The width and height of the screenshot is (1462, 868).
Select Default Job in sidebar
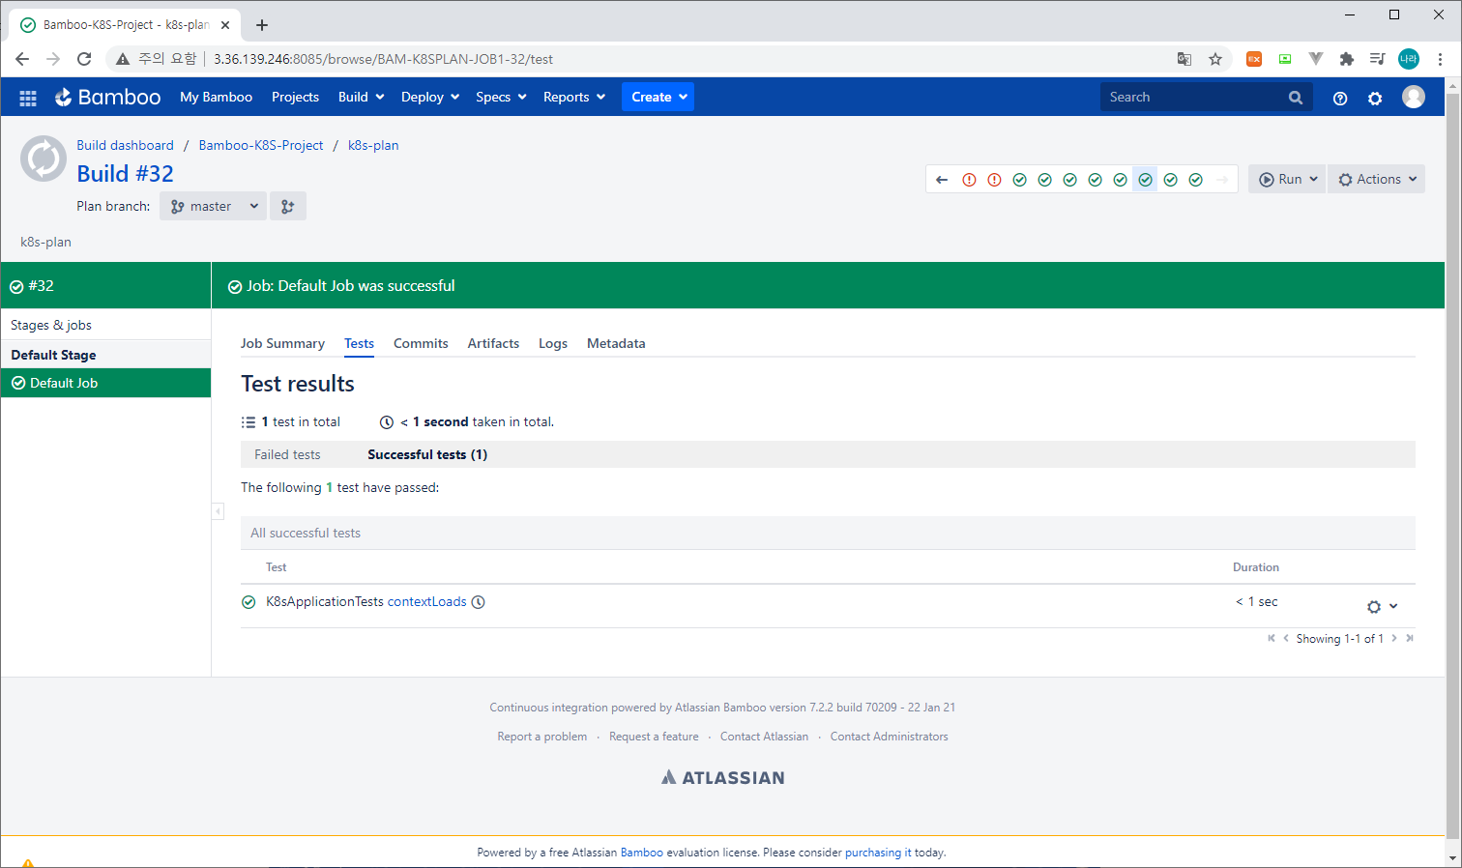105,383
